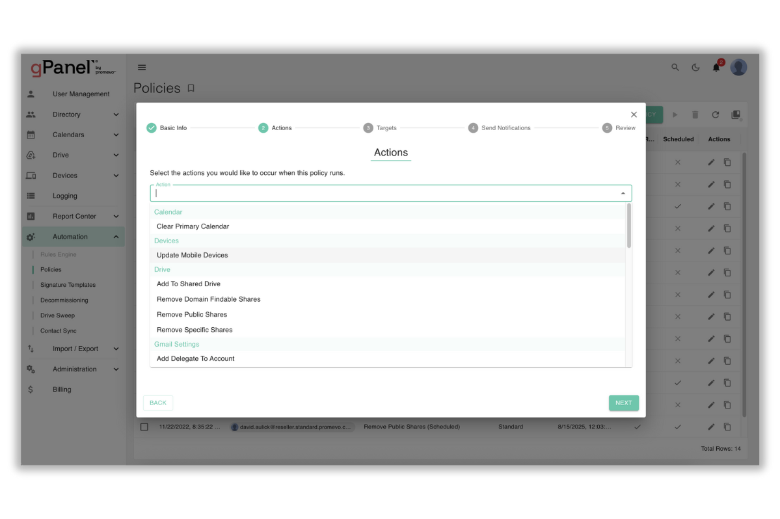The image size is (780, 519).
Task: Bookmark the Policies page
Action: pyautogui.click(x=191, y=88)
